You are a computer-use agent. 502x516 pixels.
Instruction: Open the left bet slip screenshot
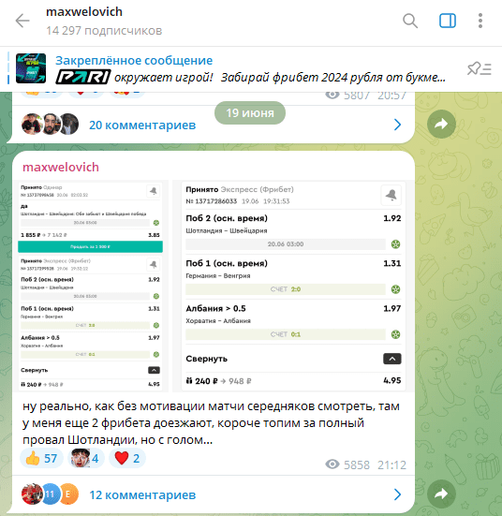click(90, 286)
